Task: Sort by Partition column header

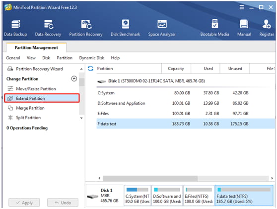Action: point(105,69)
